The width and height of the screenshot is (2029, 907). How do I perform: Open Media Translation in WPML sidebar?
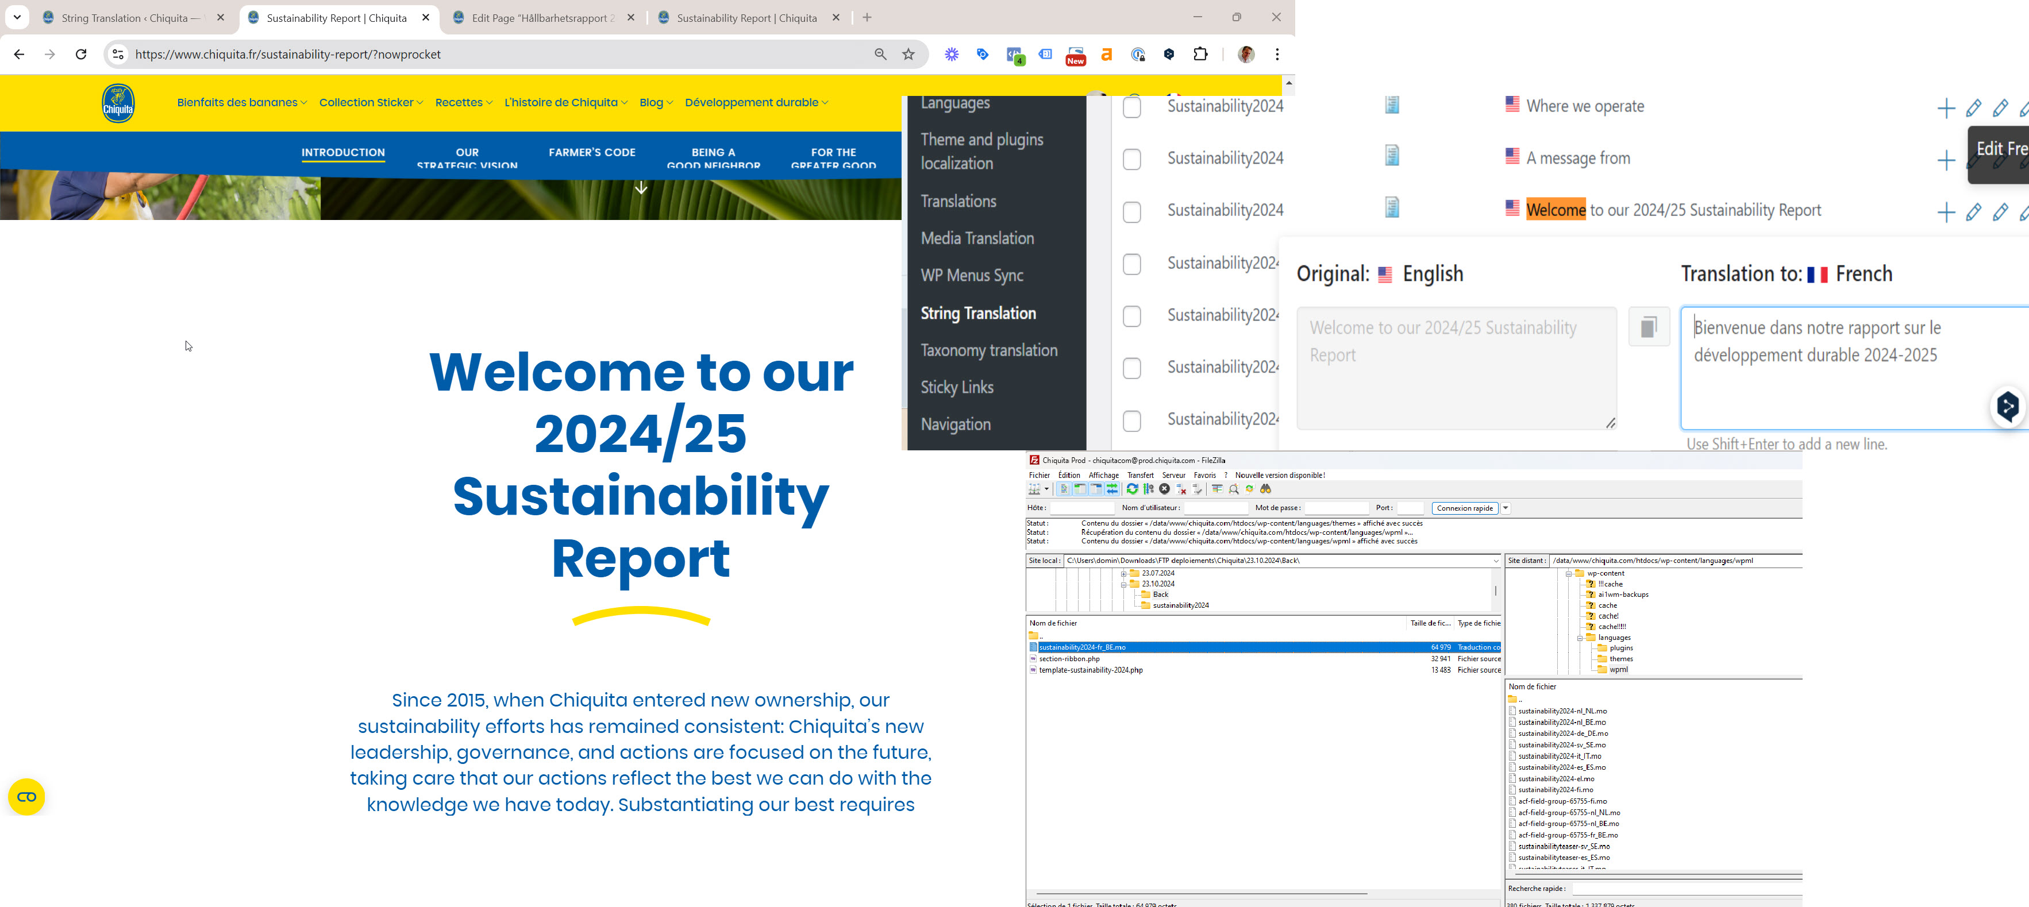point(977,238)
